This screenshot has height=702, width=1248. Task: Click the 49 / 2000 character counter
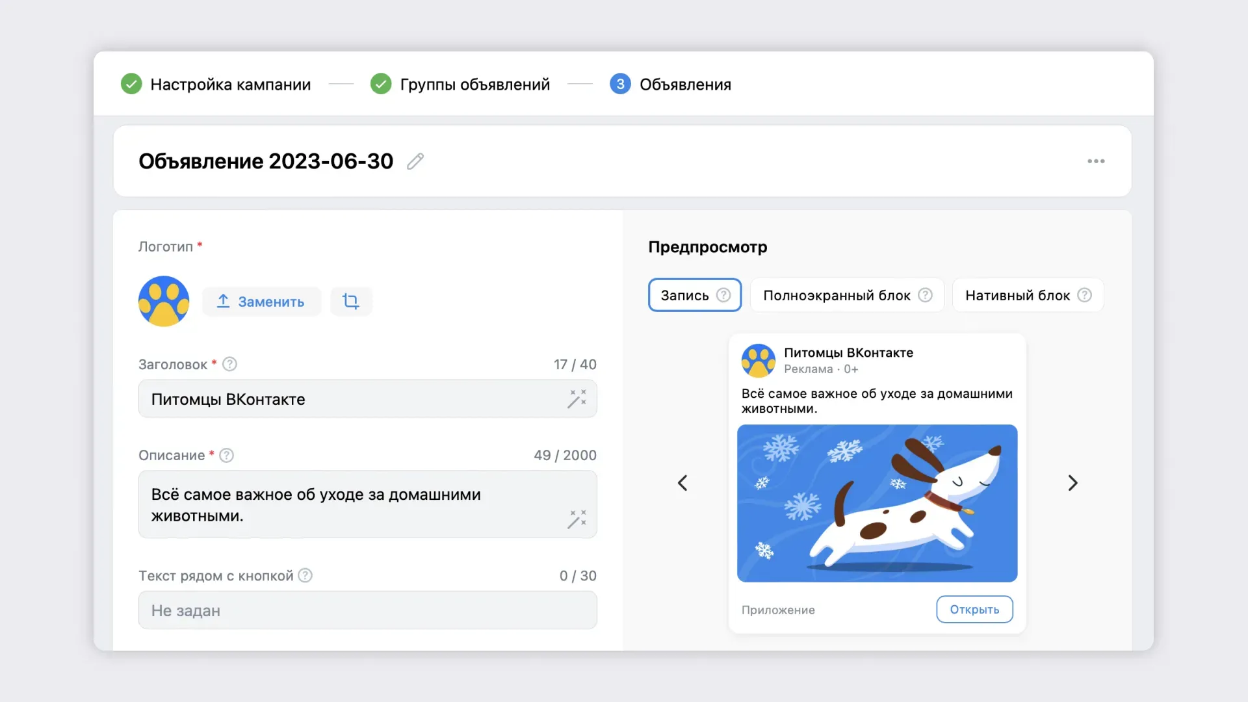pos(565,456)
